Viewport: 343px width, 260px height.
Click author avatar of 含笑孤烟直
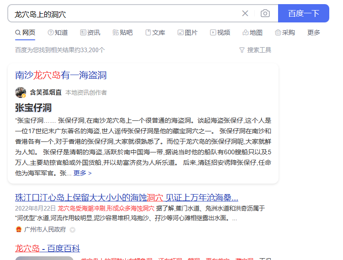coord(21,92)
